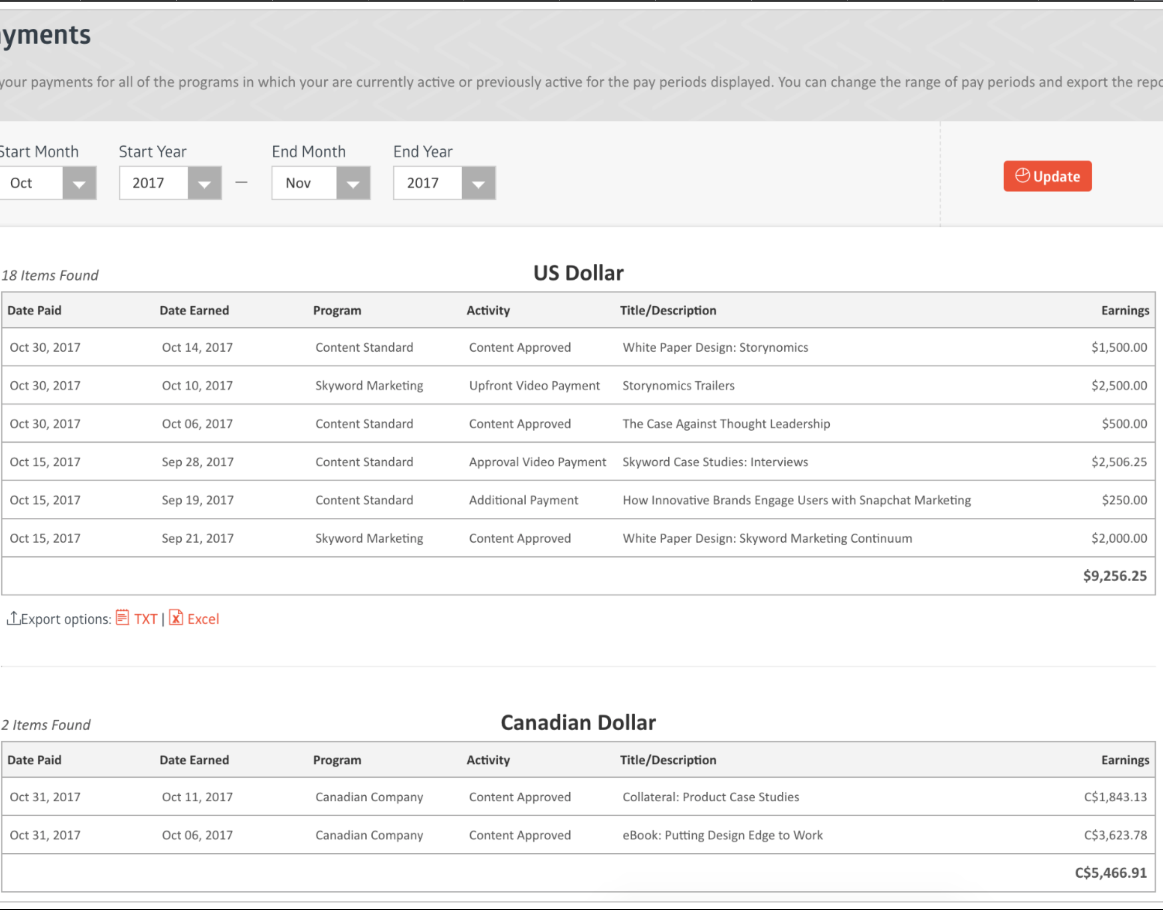Click date earned 'Sep 28, 2017'
The height and width of the screenshot is (910, 1163).
pyautogui.click(x=198, y=462)
